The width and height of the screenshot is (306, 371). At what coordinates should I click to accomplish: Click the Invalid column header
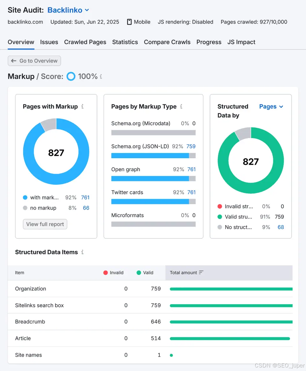pyautogui.click(x=113, y=273)
